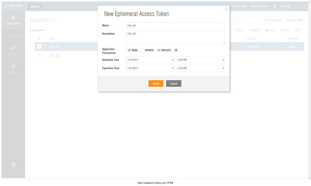Click the test_app row status icon
Image resolution: width=311 pixels, height=186 pixels.
point(39,55)
